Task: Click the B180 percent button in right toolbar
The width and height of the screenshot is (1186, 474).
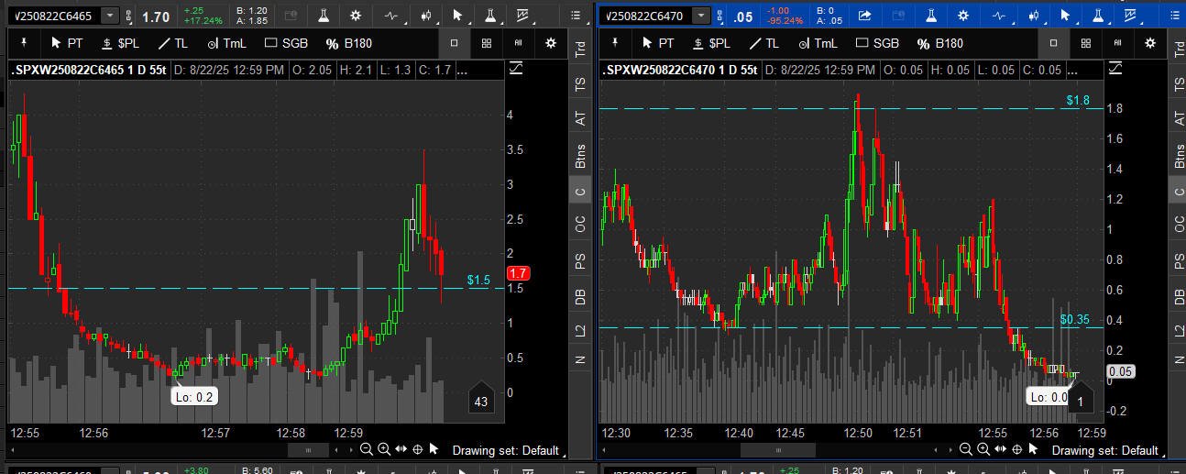Action: [x=939, y=43]
